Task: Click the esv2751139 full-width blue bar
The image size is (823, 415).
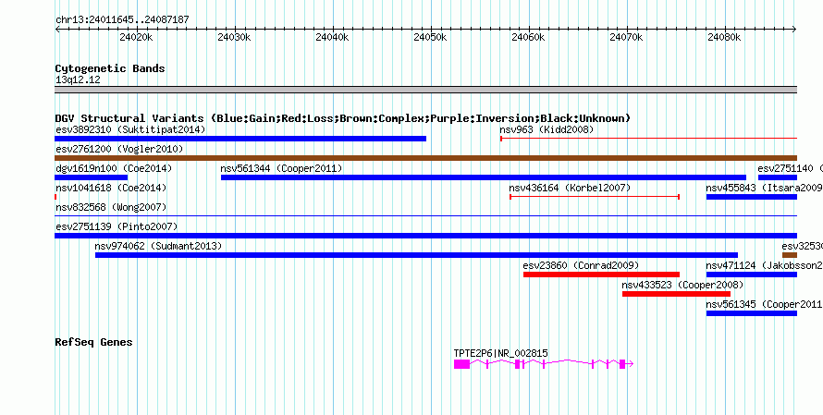Action: click(426, 236)
